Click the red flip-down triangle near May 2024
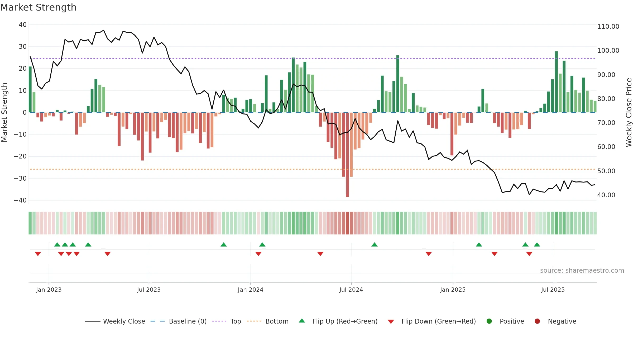The image size is (633, 356). click(x=320, y=254)
